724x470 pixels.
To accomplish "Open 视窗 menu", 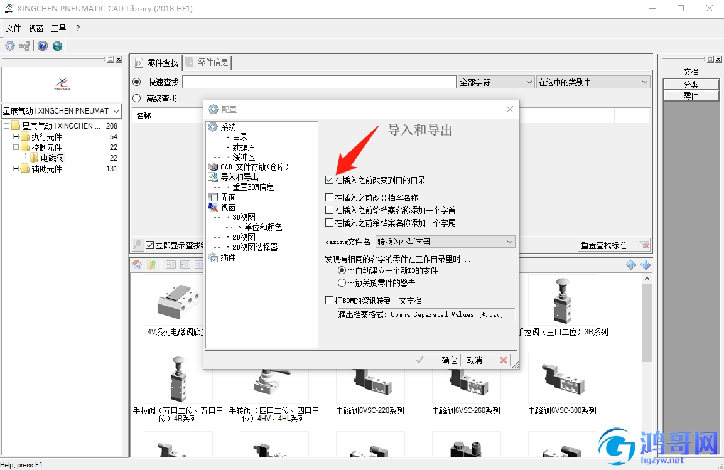I will 36,28.
